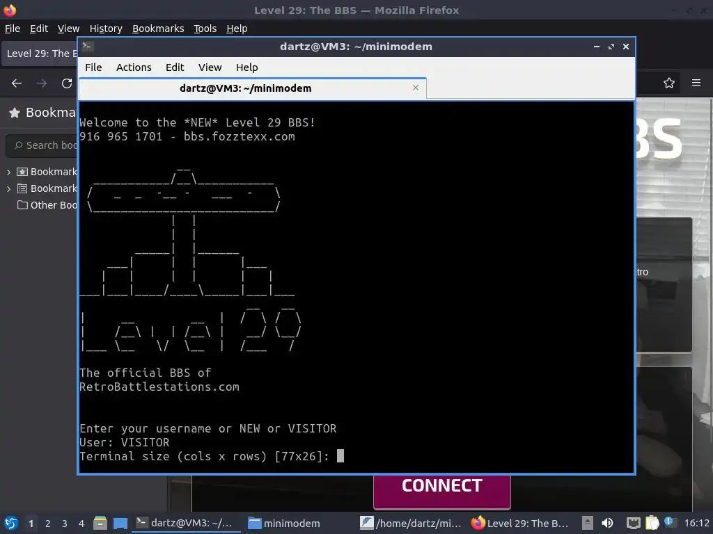This screenshot has width=713, height=534.
Task: Reload the Firefox page
Action: 67,83
